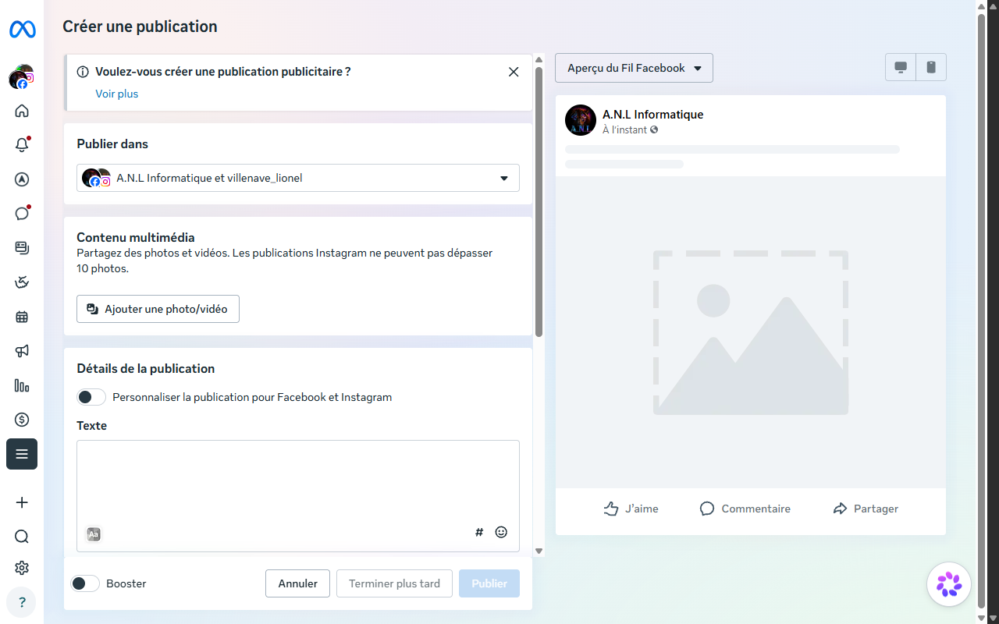
Task: Open the compass icon in the sidebar
Action: tap(22, 179)
